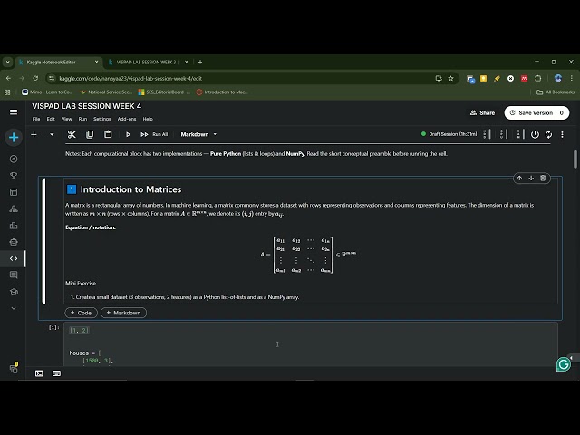Open add-cell dropdown arrow in toolbar
The image size is (580, 435).
[52, 134]
